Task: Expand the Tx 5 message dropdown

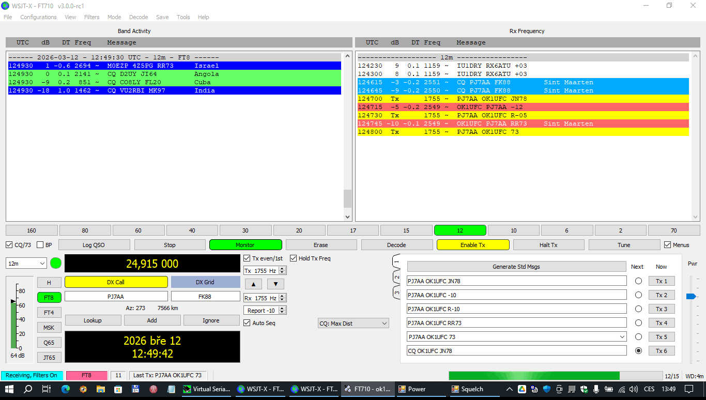Action: click(x=622, y=337)
